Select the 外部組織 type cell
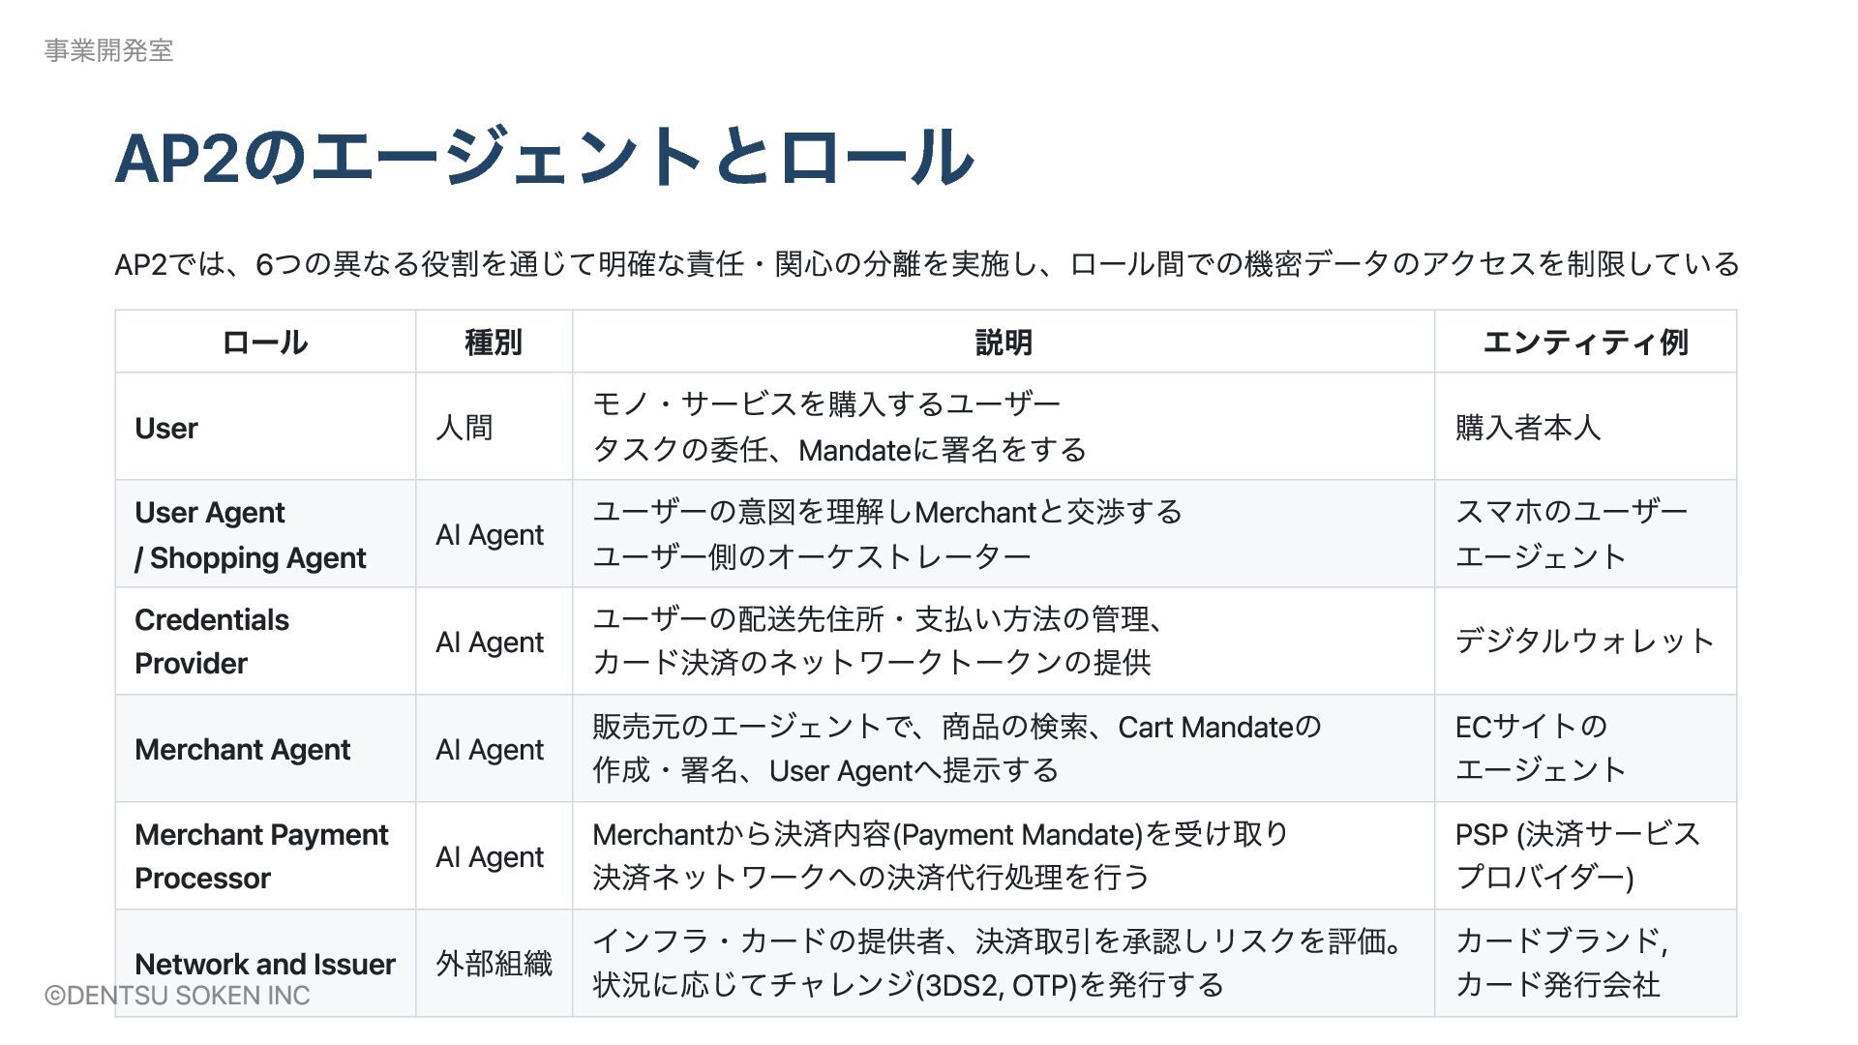1858x1045 pixels. [494, 964]
